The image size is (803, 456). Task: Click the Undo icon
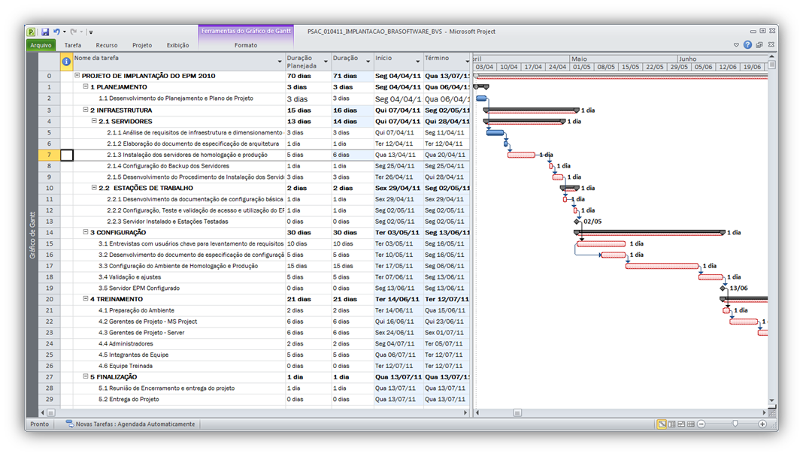click(57, 31)
